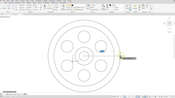Image resolution: width=175 pixels, height=98 pixels.
Task: Select the Arc draw tool
Action: click(x=13, y=7)
